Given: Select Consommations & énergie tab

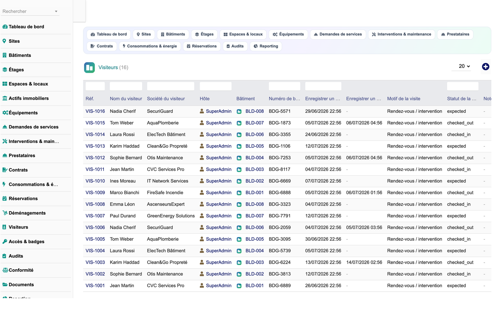Looking at the screenshot, I should pyautogui.click(x=150, y=46).
